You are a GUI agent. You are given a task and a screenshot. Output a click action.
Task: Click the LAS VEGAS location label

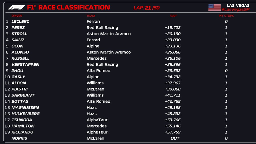pyautogui.click(x=238, y=5)
